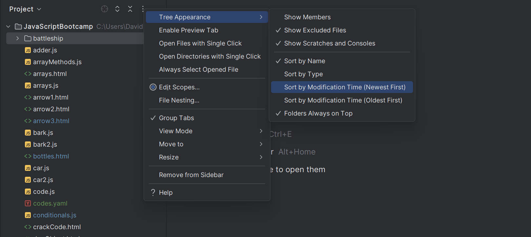Click the HTML icon beside arrays.html

[x=28, y=74]
